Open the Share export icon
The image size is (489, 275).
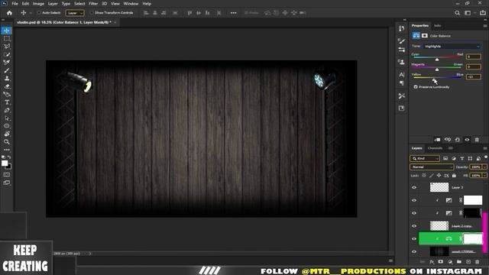483,13
